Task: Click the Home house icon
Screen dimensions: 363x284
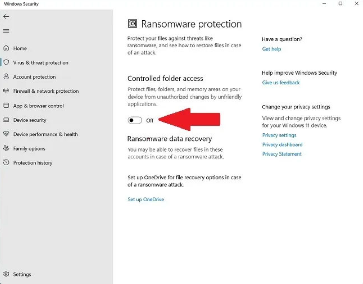Action: (x=6, y=48)
